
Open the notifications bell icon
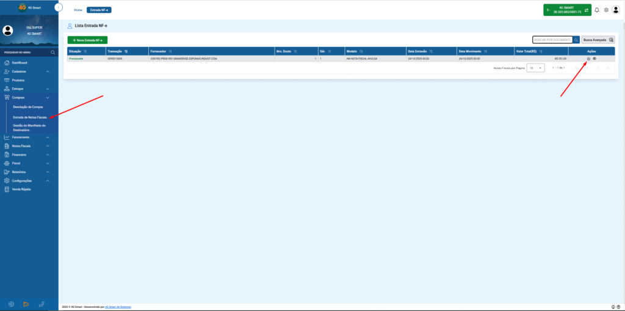597,10
